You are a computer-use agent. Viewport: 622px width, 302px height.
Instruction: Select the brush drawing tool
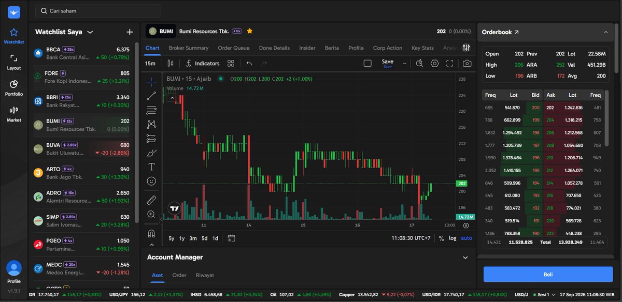point(151,153)
